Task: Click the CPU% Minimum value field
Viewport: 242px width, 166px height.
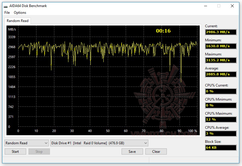Action: tap(221, 105)
